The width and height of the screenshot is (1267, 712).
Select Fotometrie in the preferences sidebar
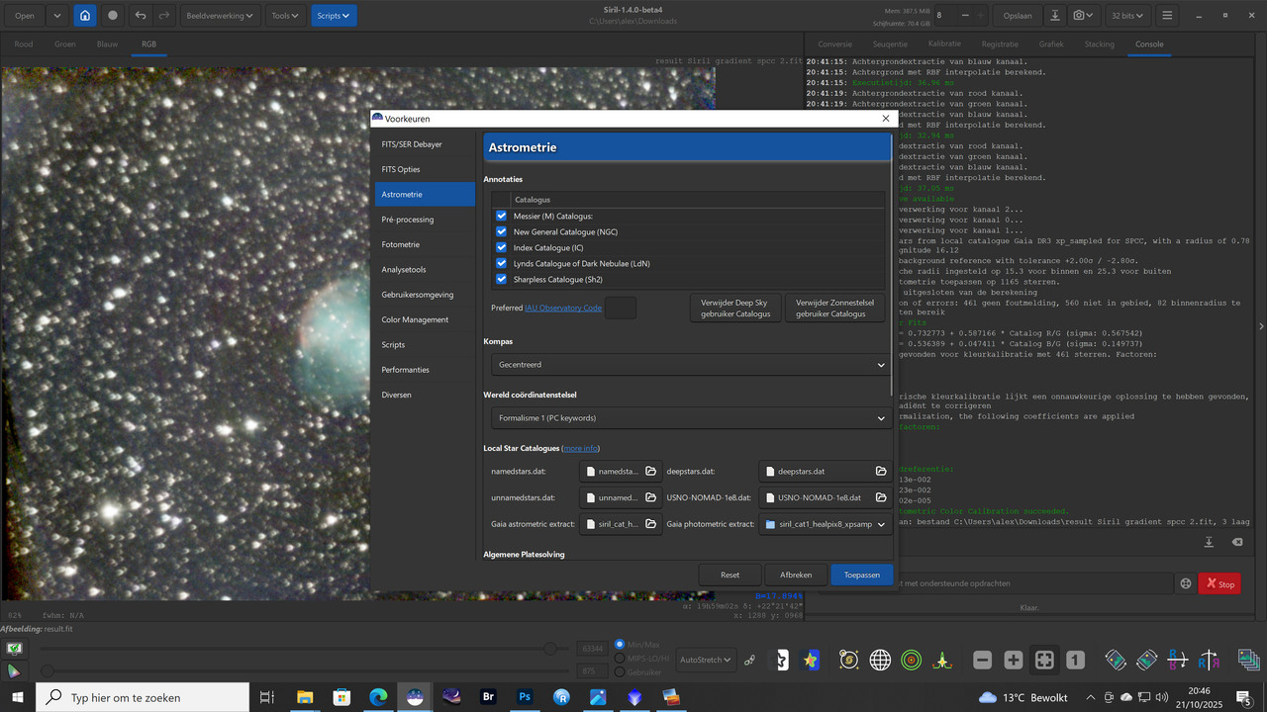(401, 244)
